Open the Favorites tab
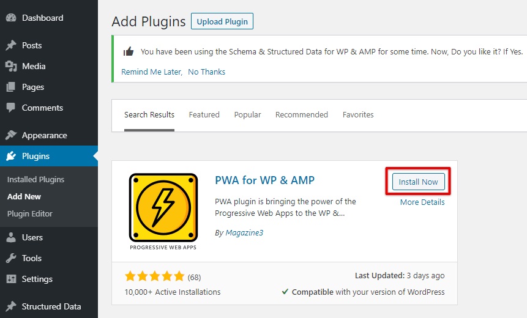The width and height of the screenshot is (527, 318). (x=358, y=115)
